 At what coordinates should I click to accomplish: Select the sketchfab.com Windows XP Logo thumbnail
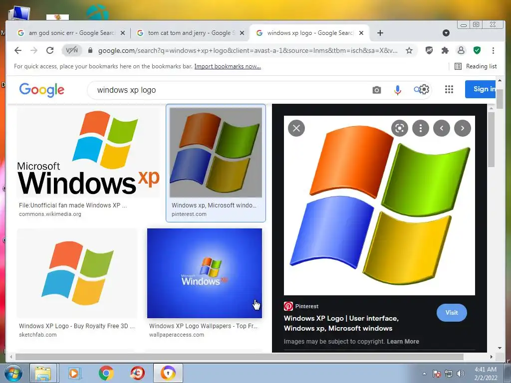coord(77,273)
